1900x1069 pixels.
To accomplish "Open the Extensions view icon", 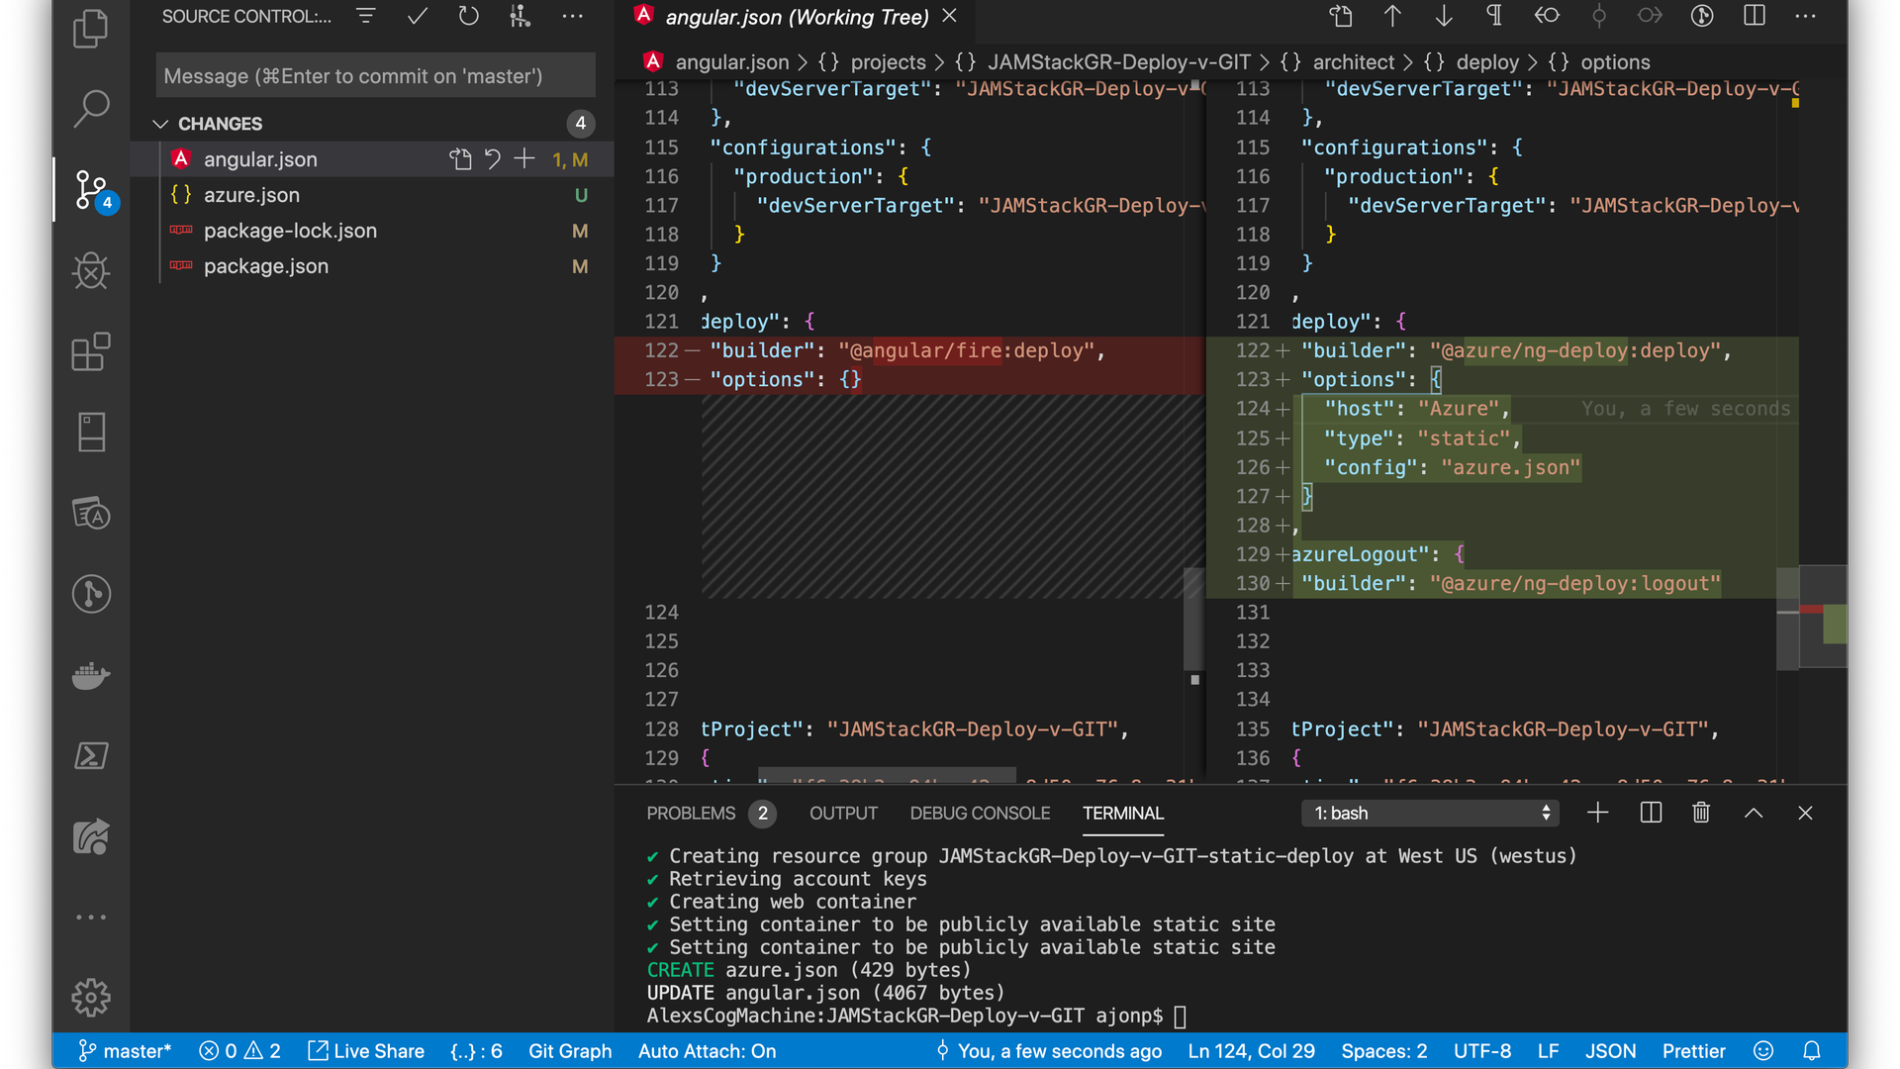I will tap(91, 351).
